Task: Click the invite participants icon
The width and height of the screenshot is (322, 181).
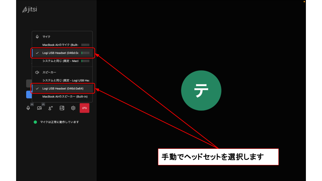Action: 51,108
